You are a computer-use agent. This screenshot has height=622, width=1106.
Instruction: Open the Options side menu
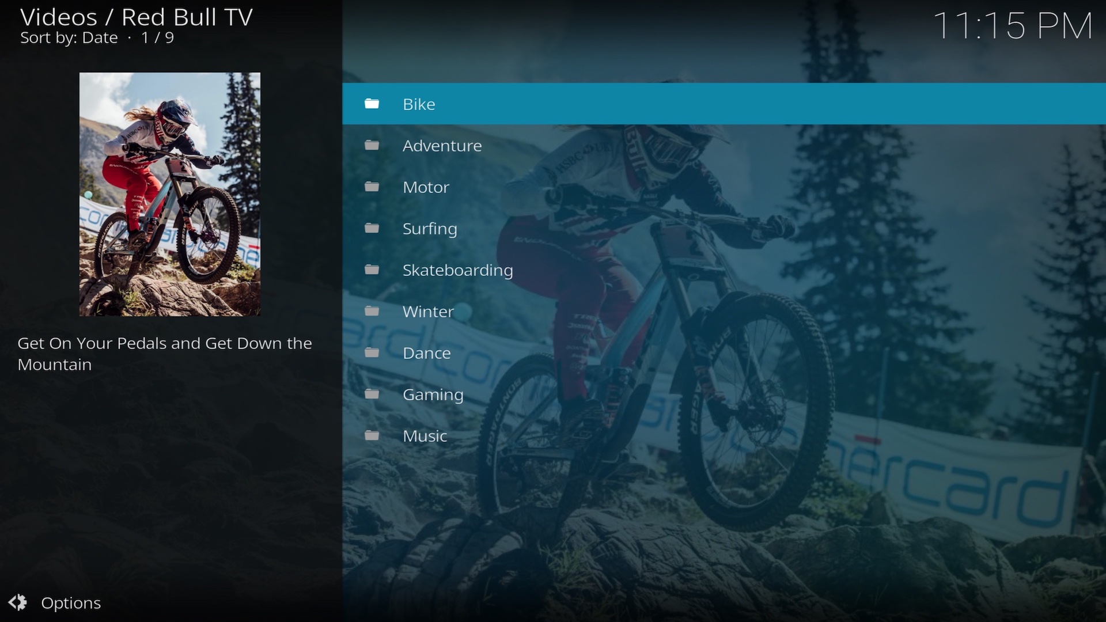point(71,603)
